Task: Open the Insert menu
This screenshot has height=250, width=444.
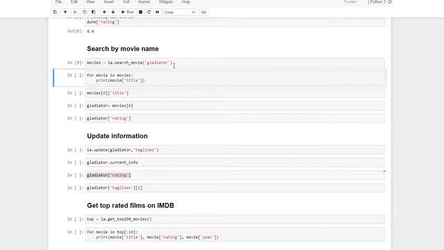Action: 109,2
